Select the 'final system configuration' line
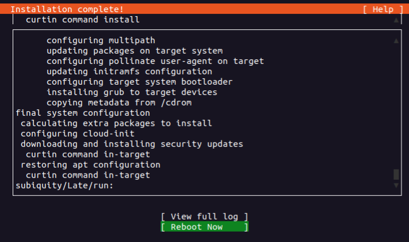Screen dimensions: 409x242 tap(82, 113)
